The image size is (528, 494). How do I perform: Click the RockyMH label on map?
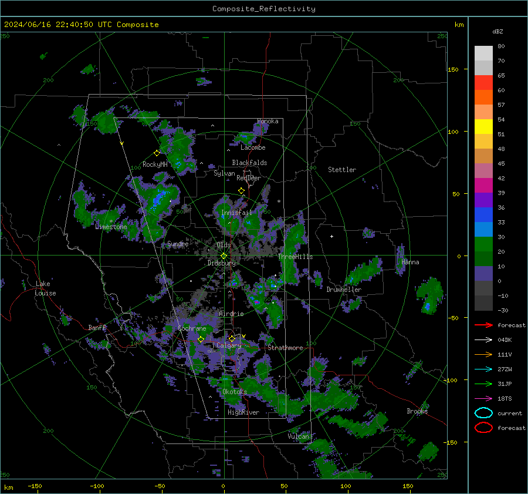coord(155,164)
